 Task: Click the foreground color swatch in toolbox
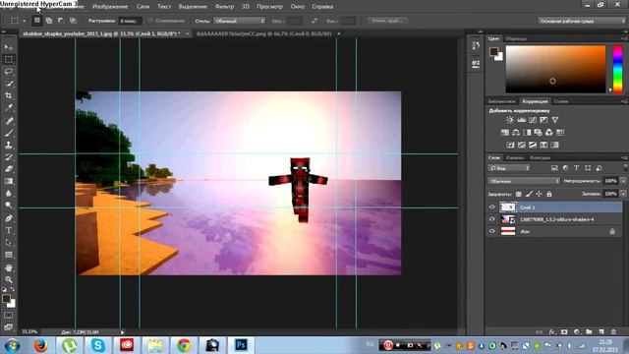point(6,299)
